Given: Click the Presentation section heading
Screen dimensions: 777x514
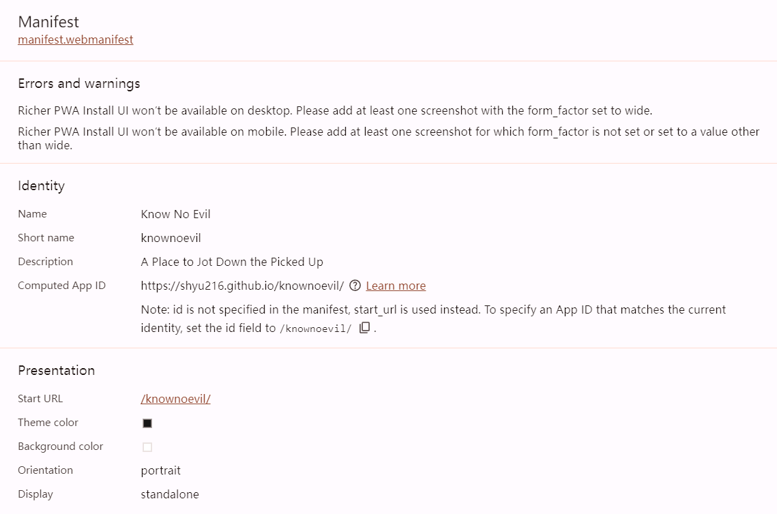Looking at the screenshot, I should tap(56, 371).
